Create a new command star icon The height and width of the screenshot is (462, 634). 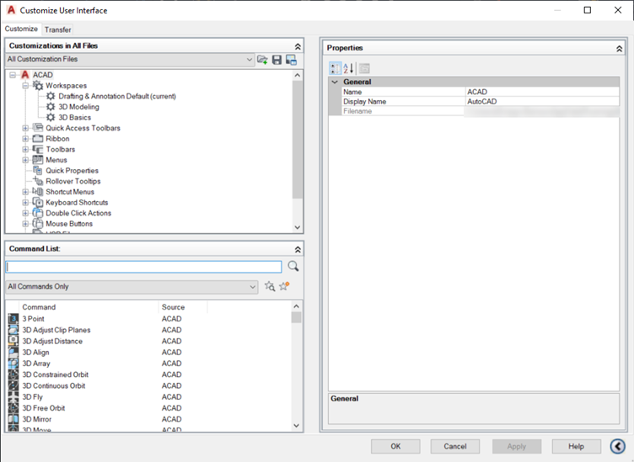pyautogui.click(x=284, y=286)
